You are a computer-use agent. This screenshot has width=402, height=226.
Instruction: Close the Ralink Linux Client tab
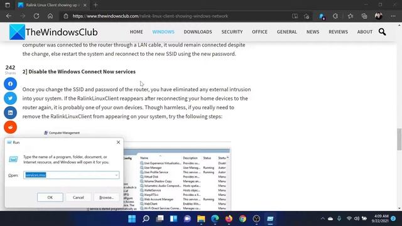(x=85, y=5)
